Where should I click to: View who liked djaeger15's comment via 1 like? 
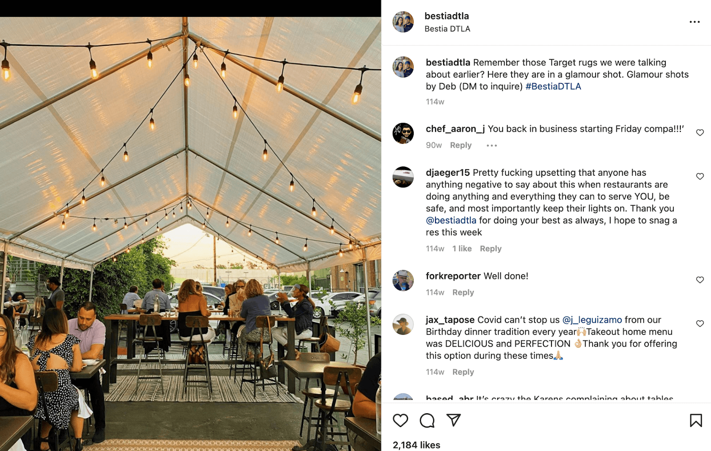pyautogui.click(x=462, y=249)
